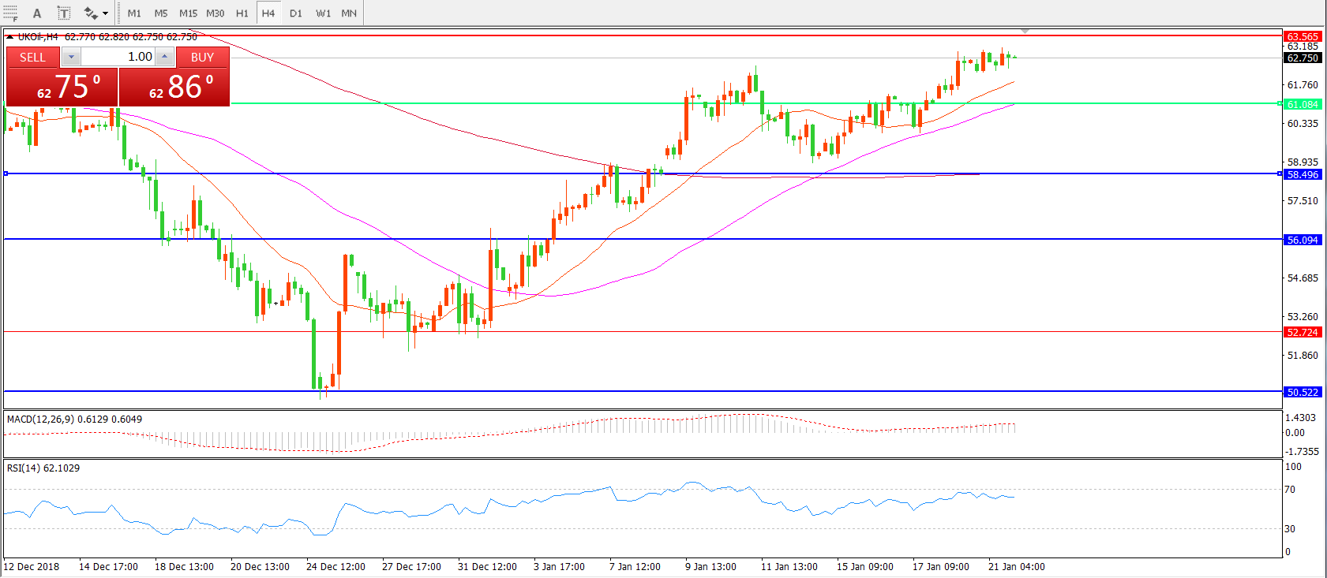Click the chart shift triangle marker
This screenshot has height=578, width=1327.
[x=1025, y=31]
